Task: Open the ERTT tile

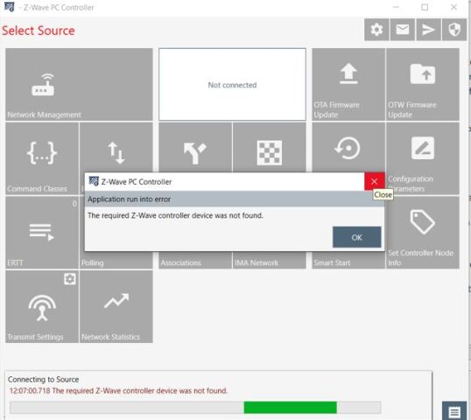Action: 42,233
